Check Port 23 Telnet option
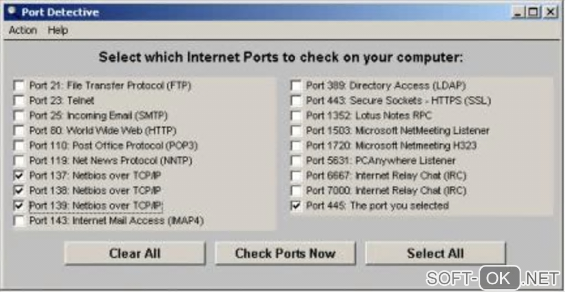Viewport: 565px width, 292px height. [x=19, y=101]
